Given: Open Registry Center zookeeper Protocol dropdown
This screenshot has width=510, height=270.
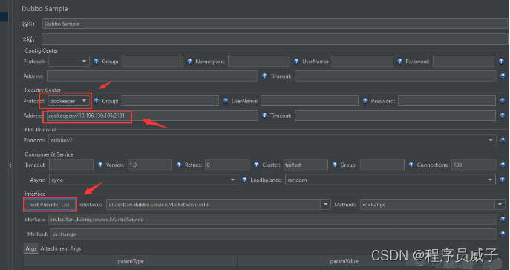Looking at the screenshot, I should coord(69,101).
